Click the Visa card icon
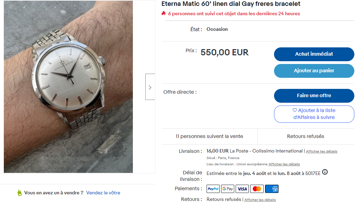355x203 pixels. [242, 189]
